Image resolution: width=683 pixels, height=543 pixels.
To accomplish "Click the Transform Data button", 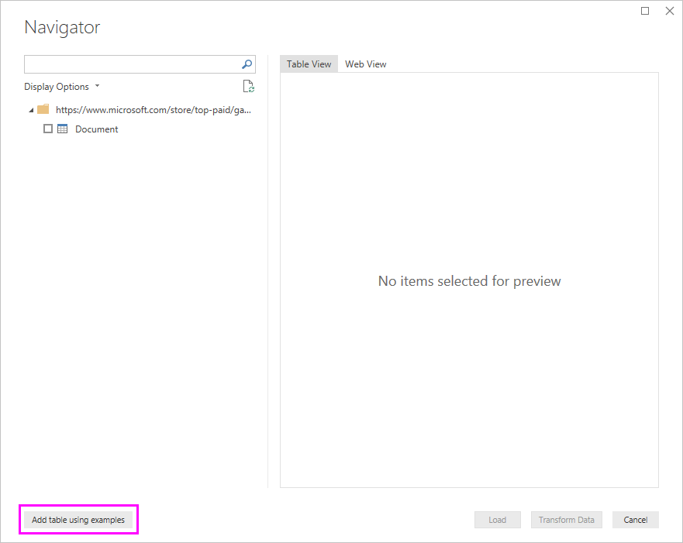I will [x=566, y=520].
